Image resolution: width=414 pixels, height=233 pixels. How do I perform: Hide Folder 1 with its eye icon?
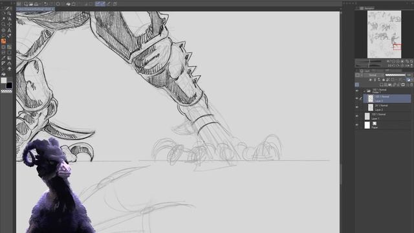[x=357, y=91]
